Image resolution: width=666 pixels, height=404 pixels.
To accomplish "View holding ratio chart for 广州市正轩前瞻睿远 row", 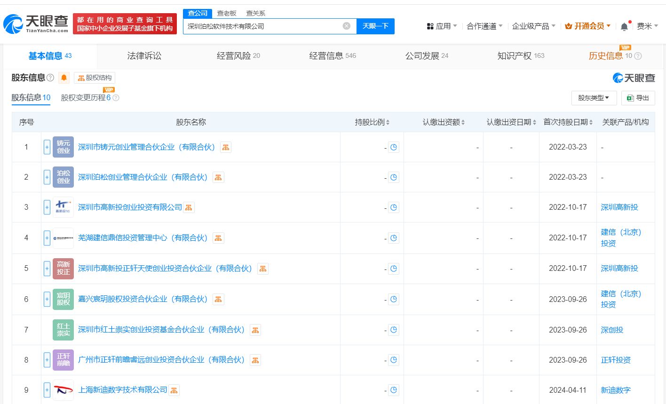I will (394, 360).
